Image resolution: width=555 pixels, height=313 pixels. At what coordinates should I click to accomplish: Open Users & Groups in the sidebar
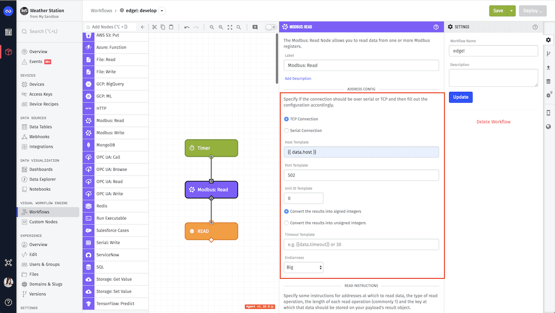(x=44, y=265)
